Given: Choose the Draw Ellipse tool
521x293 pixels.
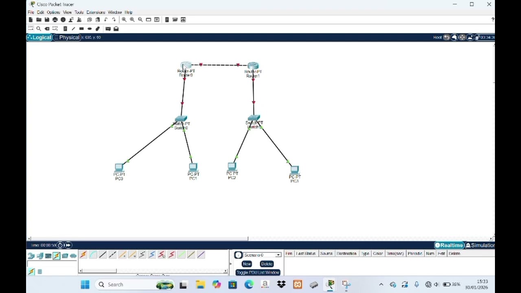Looking at the screenshot, I should coord(90,28).
